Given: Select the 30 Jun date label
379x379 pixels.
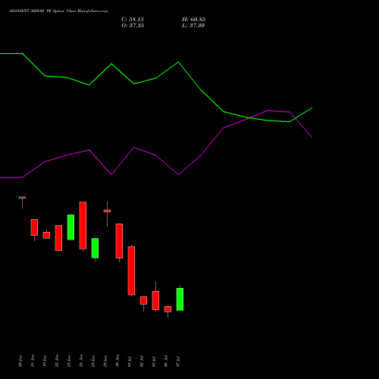Looking at the screenshot, I should click(117, 361).
